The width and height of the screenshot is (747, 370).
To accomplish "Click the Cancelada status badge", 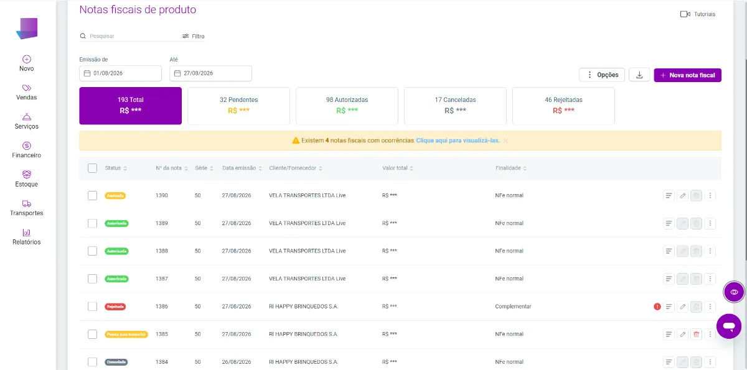I will tap(116, 362).
